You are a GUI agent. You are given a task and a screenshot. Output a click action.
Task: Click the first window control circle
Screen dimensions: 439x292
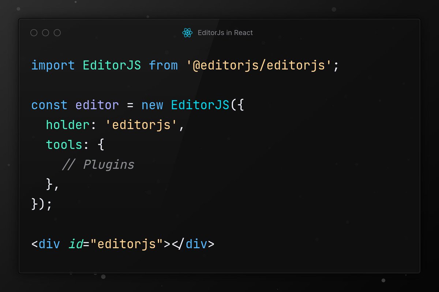click(34, 33)
